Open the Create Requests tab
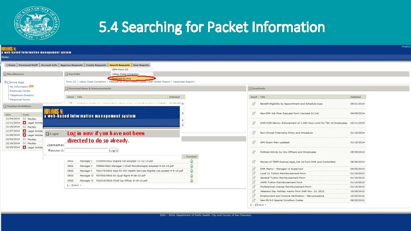The image size is (411, 231). click(96, 65)
